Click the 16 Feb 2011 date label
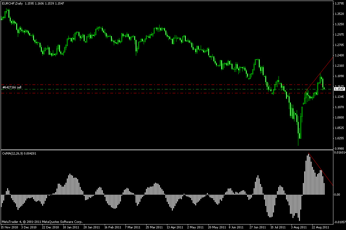 113,227
